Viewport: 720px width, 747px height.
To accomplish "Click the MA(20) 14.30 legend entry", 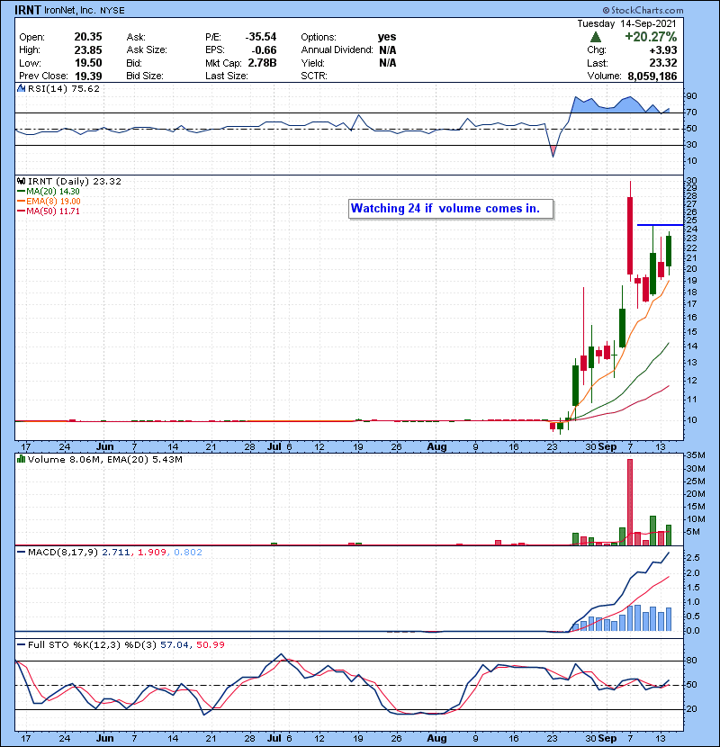I will pyautogui.click(x=49, y=191).
